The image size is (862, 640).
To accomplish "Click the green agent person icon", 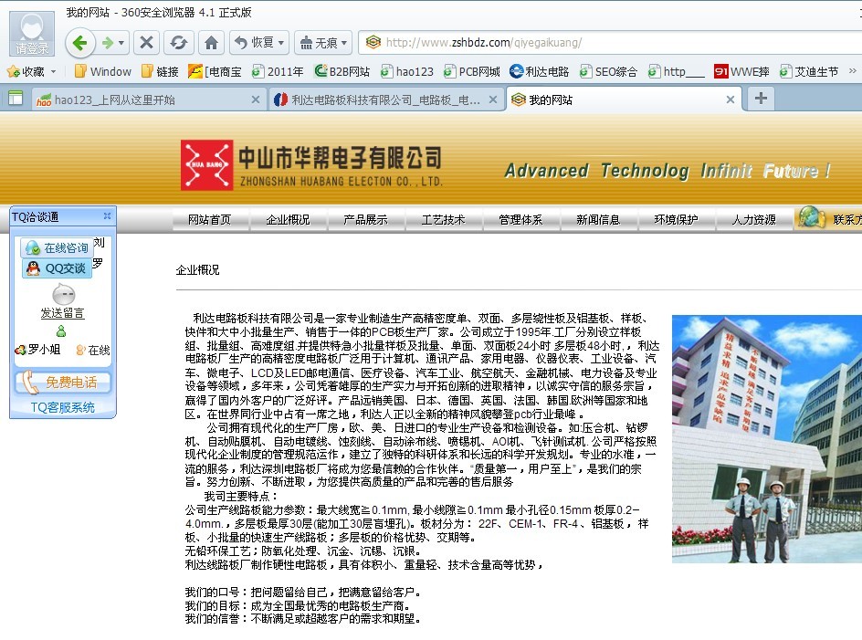I will pyautogui.click(x=61, y=330).
